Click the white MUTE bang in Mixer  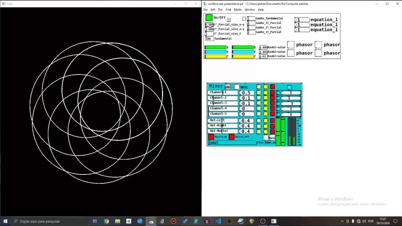(237, 87)
